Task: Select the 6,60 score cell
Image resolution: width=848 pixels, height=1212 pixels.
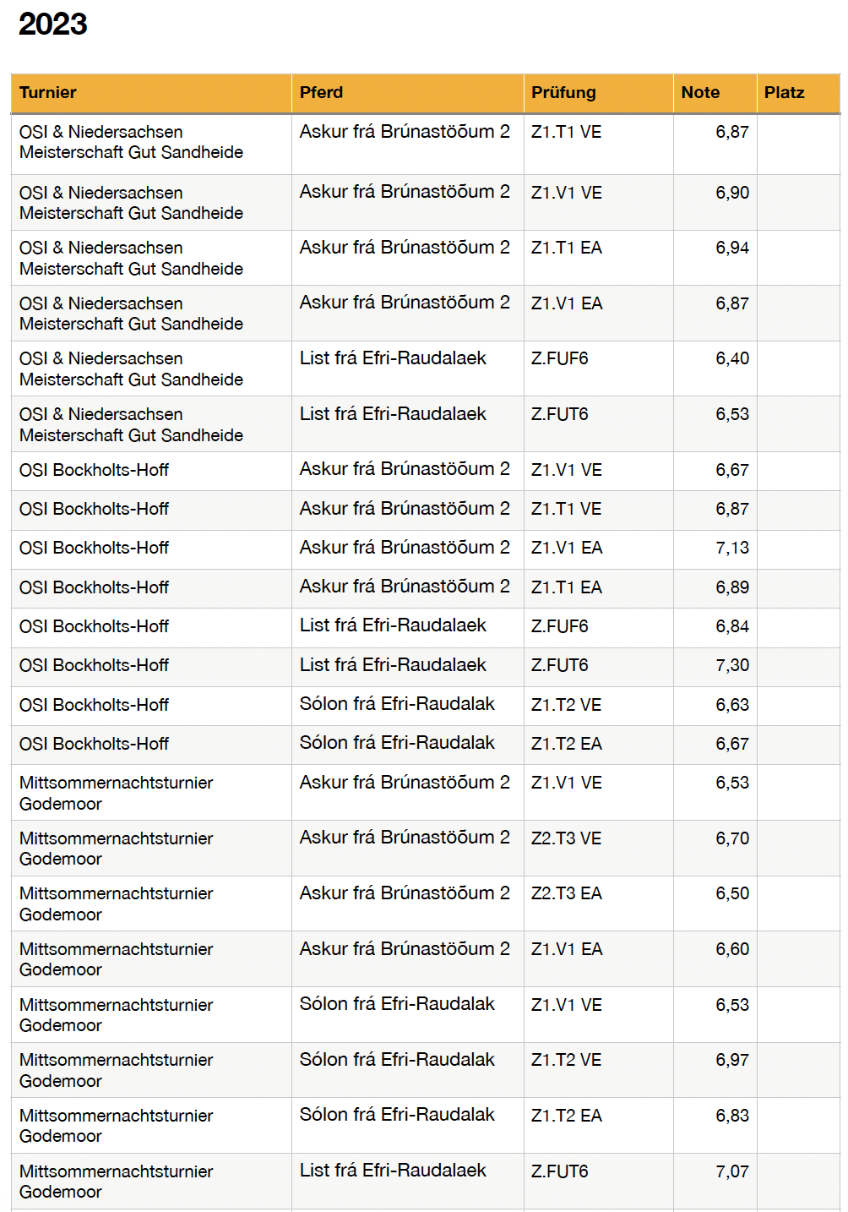Action: click(731, 950)
